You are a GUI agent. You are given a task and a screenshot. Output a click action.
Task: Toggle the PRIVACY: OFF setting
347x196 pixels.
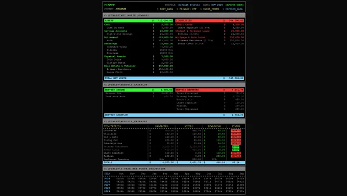pos(187,9)
